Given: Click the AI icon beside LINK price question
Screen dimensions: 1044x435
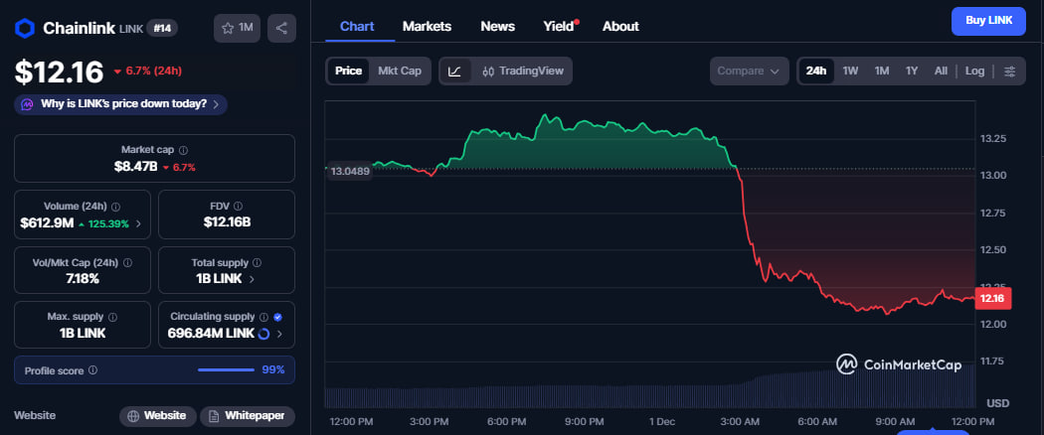Looking at the screenshot, I should click(x=27, y=104).
